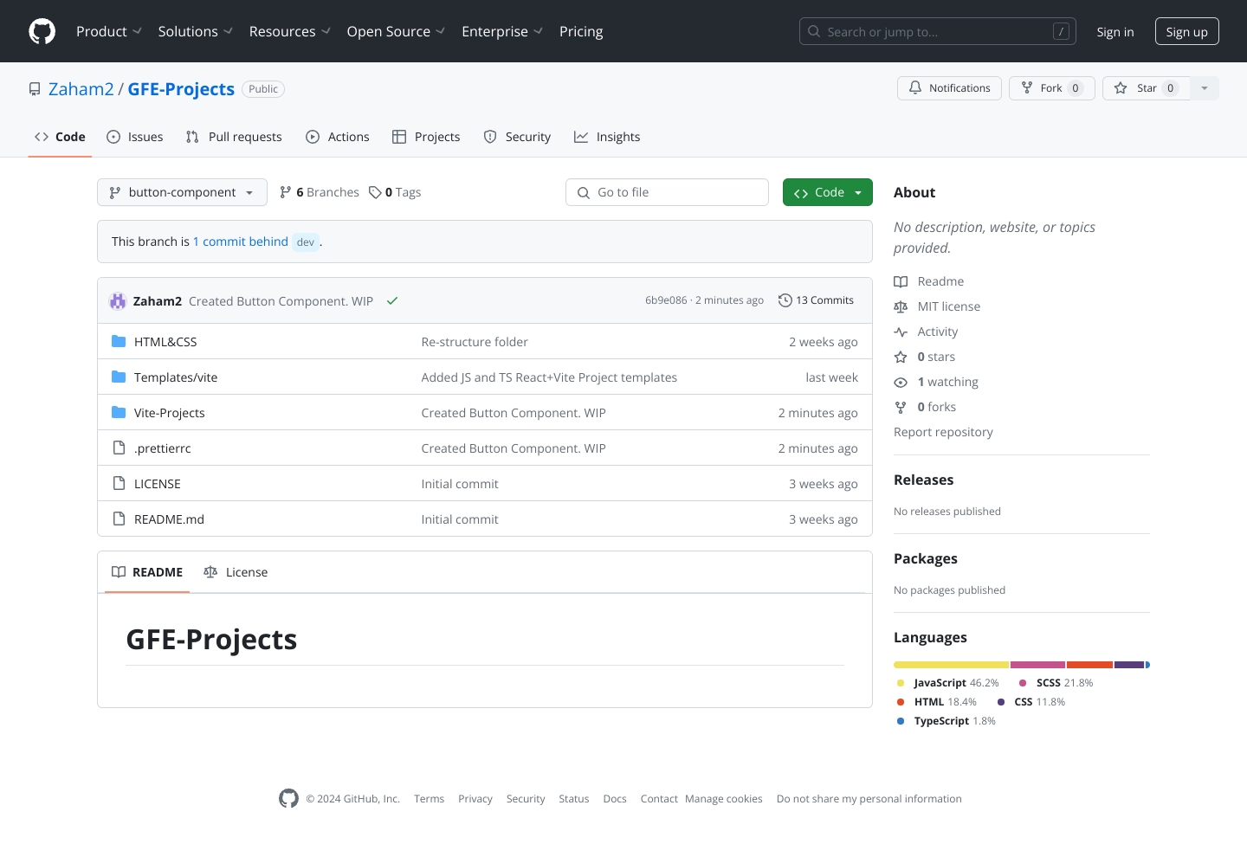Open the Pull requests tab
The height and width of the screenshot is (844, 1247).
[x=234, y=137]
